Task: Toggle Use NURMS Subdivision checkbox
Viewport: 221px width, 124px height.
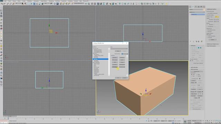Action: [x=207, y=13]
